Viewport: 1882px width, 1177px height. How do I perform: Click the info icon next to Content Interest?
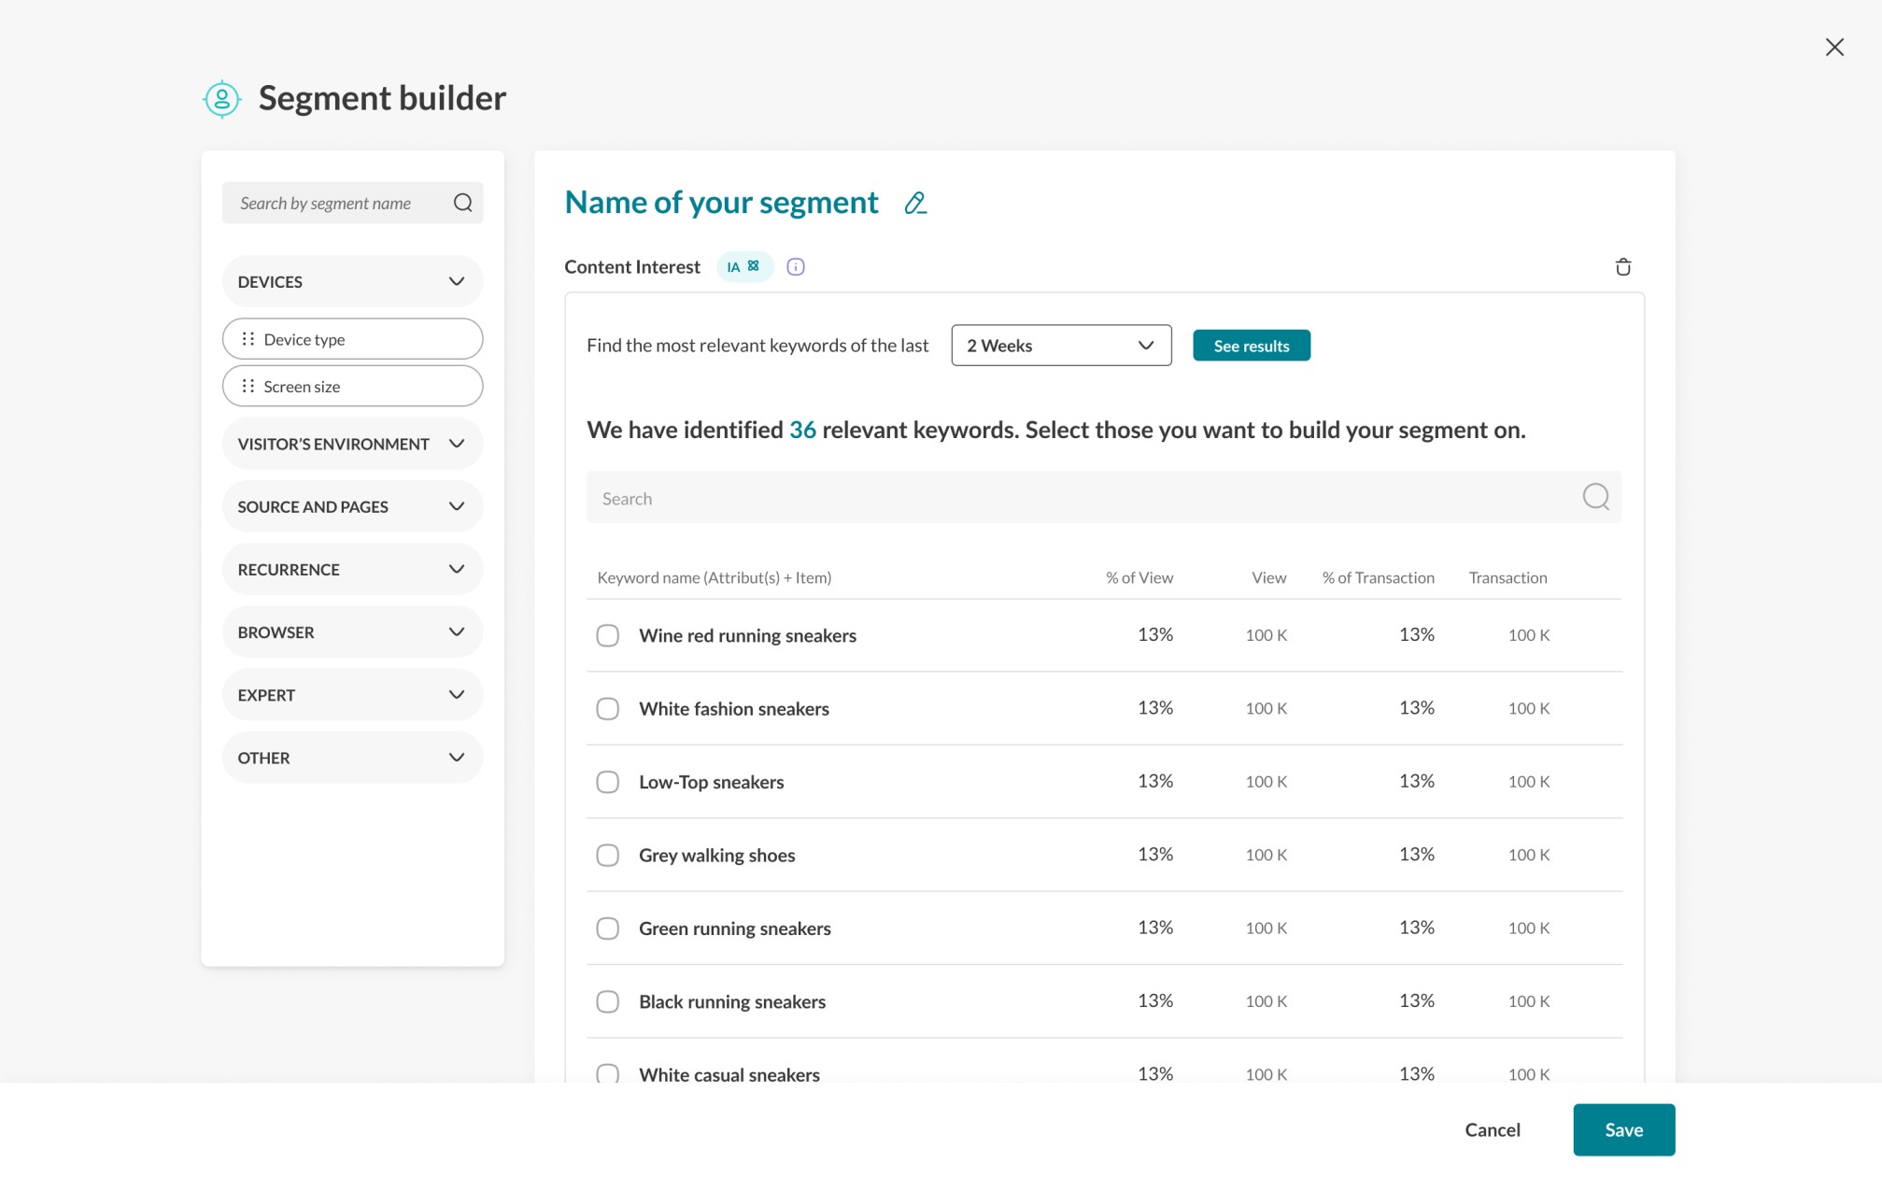[796, 267]
